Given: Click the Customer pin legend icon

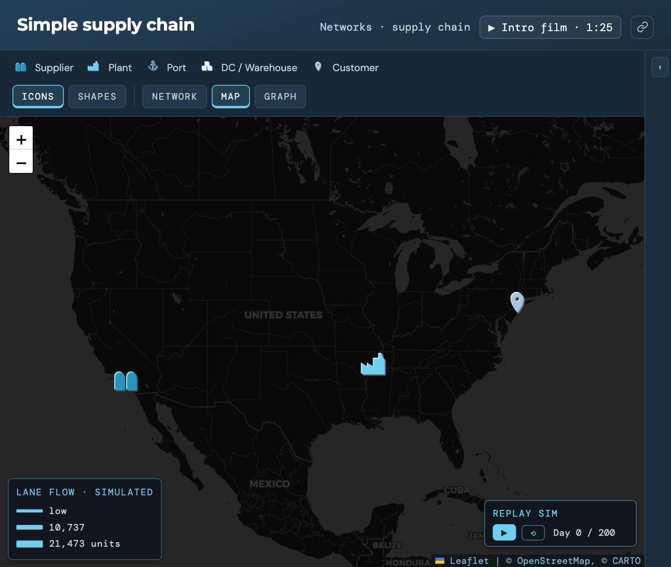Looking at the screenshot, I should [318, 66].
